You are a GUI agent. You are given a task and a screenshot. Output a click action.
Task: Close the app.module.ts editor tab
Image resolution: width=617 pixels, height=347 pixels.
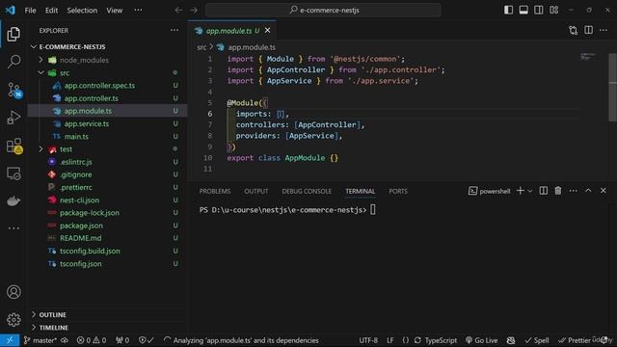point(268,30)
